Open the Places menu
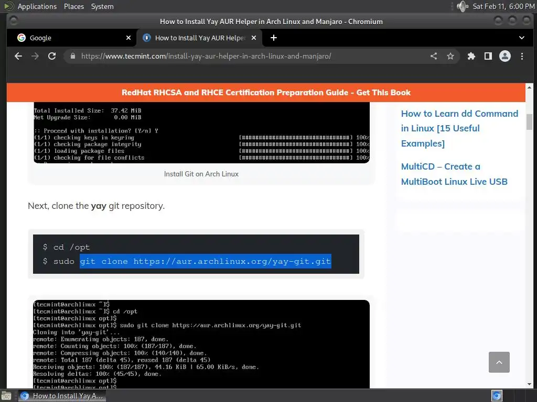The image size is (537, 402). 73,6
